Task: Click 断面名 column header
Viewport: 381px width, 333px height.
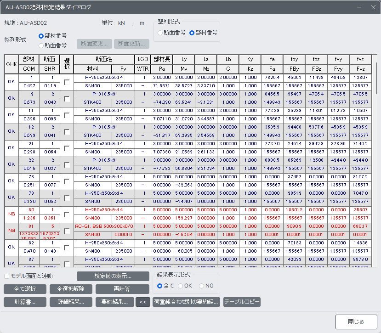Action: [104, 59]
